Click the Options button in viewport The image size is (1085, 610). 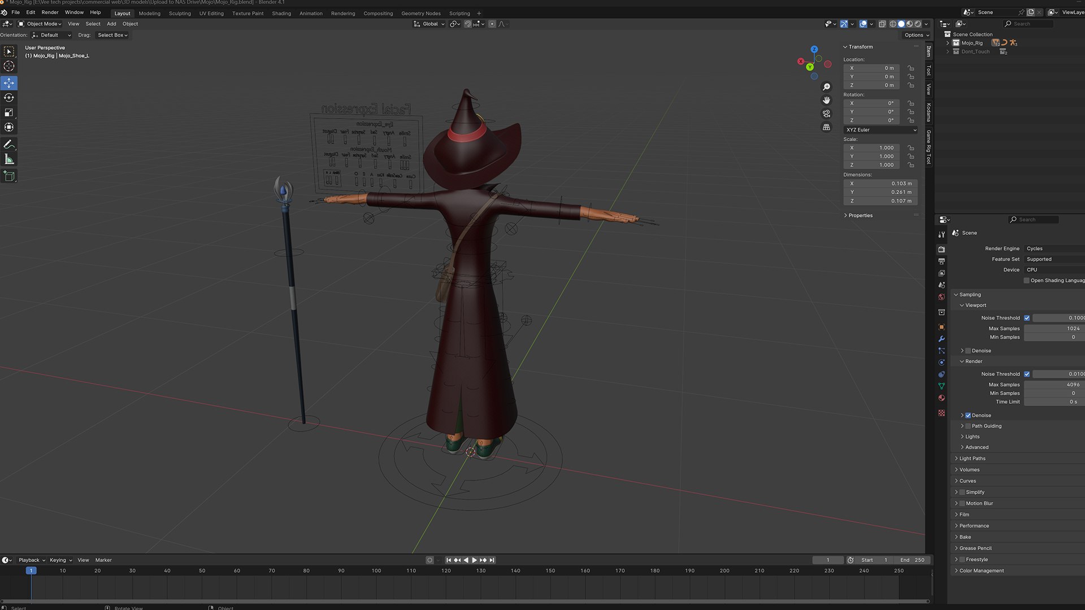pos(916,35)
